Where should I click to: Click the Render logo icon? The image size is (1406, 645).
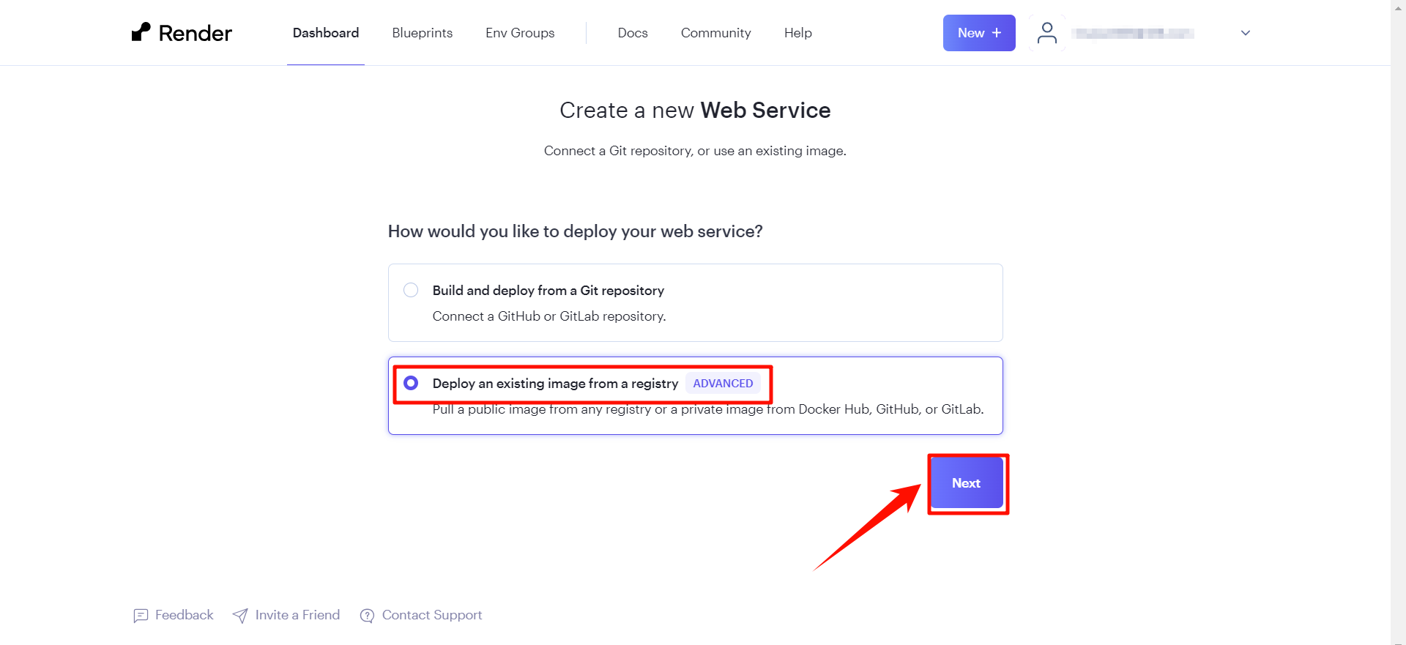coord(141,31)
